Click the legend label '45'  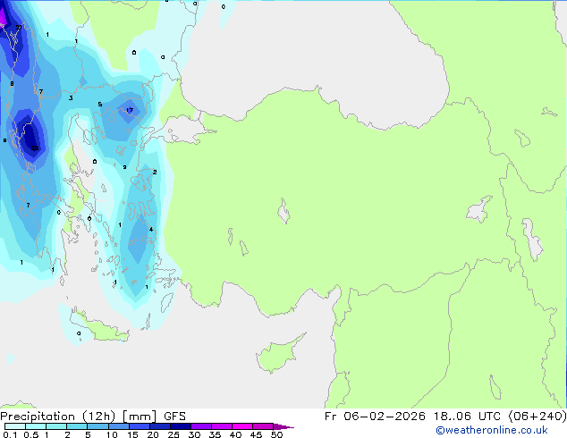(256, 434)
